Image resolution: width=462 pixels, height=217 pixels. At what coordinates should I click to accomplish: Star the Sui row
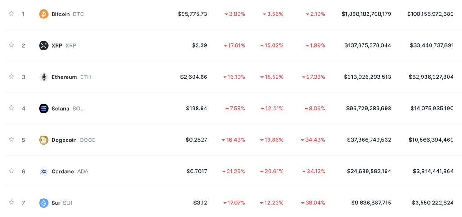pos(12,202)
